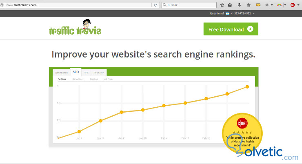Bookmark this page with the star icon
Image resolution: width=302 pixels, height=164 pixels.
pyautogui.click(x=222, y=5)
